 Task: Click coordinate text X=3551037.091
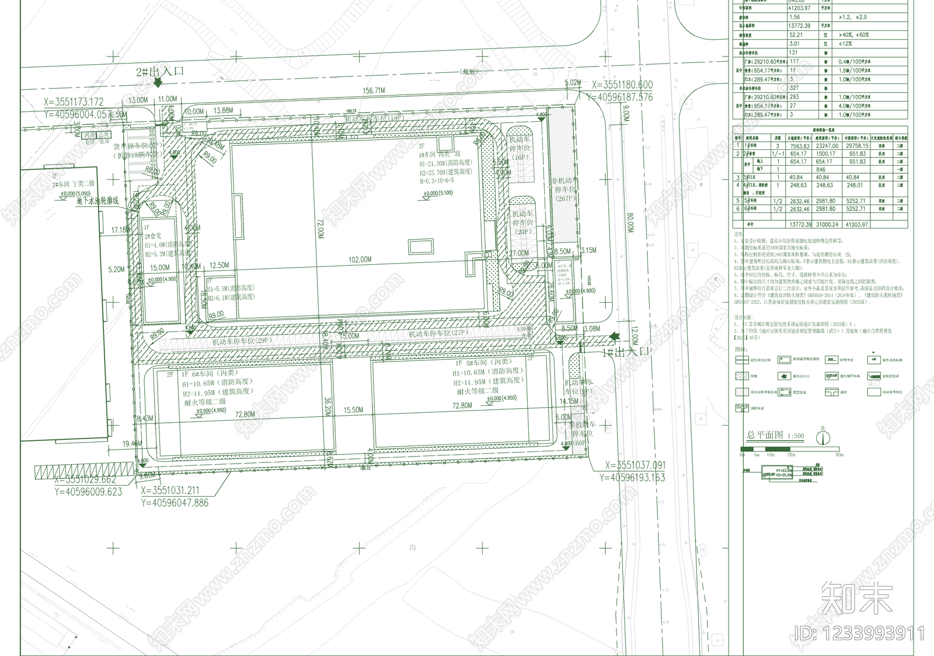pyautogui.click(x=635, y=465)
